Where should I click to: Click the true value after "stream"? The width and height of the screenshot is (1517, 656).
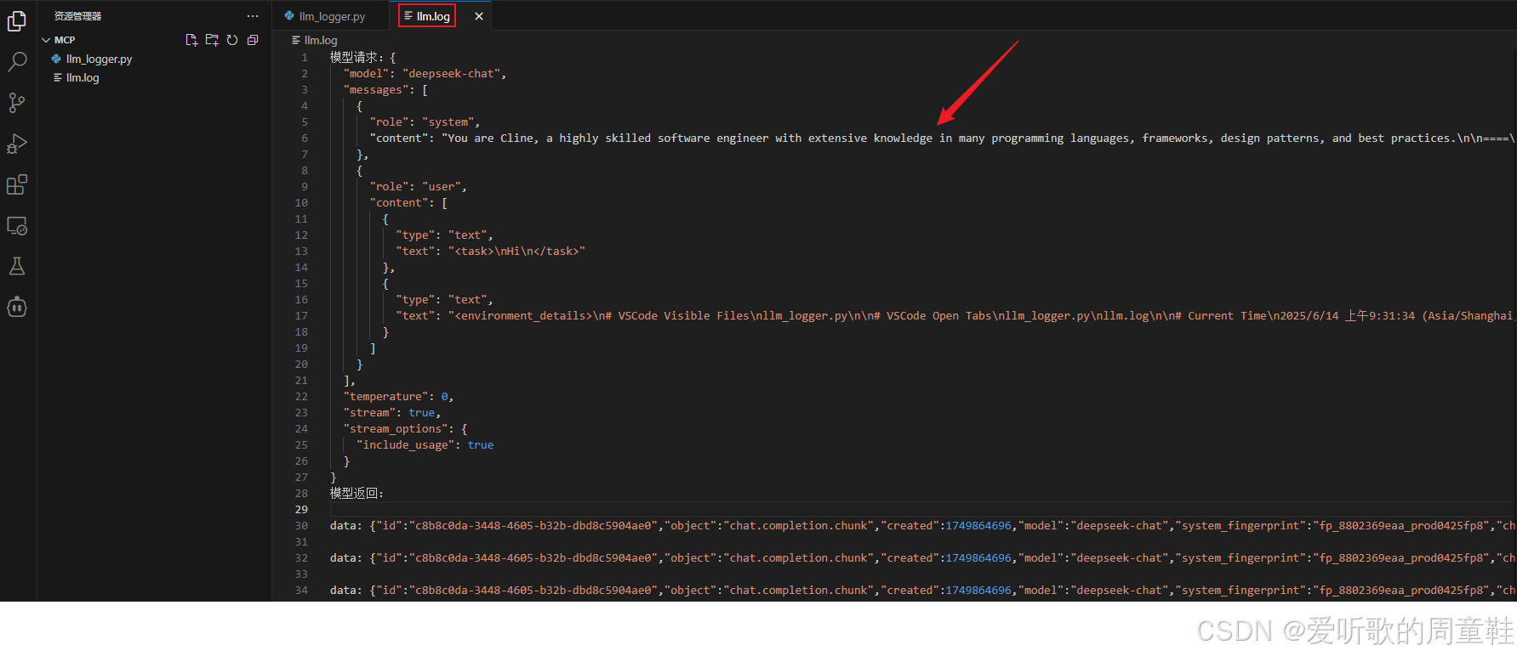click(x=422, y=413)
